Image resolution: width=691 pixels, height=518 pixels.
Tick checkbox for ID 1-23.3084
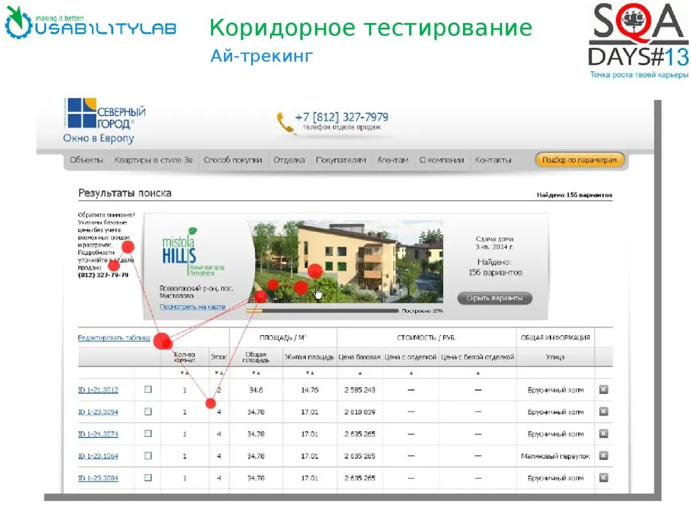(148, 478)
